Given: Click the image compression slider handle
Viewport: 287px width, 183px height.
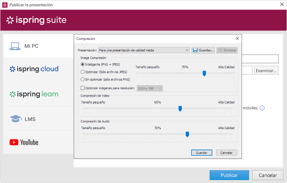Looking at the screenshot, I should pyautogui.click(x=204, y=74).
